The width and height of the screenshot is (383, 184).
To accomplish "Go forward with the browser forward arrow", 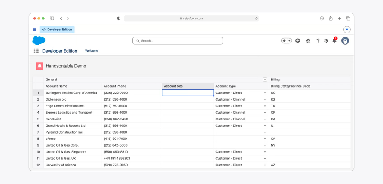I will 68,18.
